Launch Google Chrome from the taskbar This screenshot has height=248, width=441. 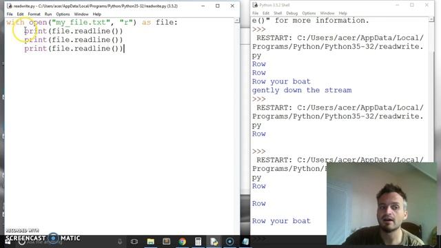(182, 241)
